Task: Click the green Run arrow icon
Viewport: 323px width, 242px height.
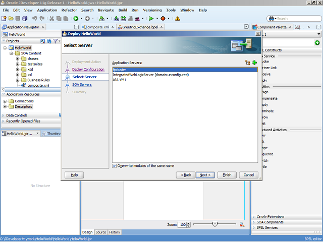Action: [x=151, y=19]
